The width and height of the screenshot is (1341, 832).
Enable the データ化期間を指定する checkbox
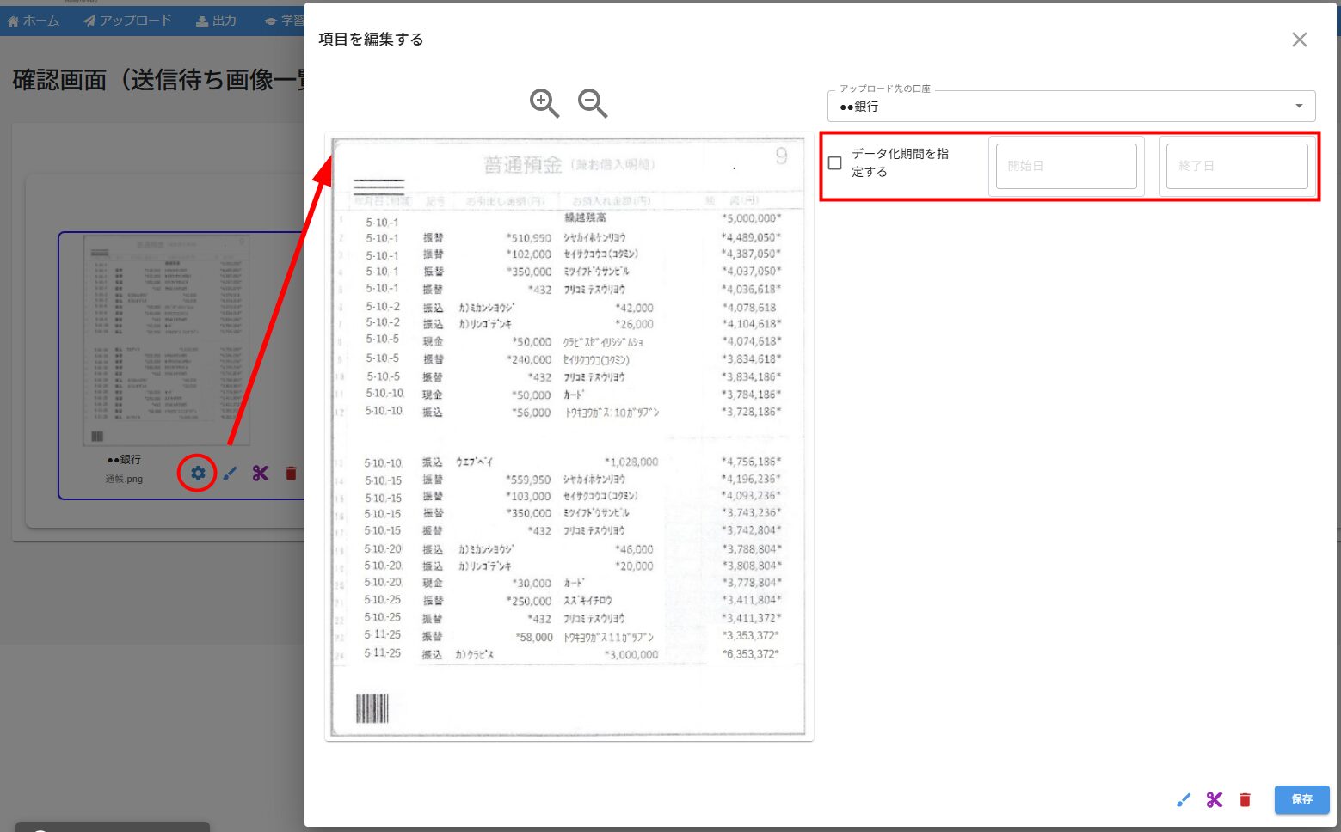click(x=834, y=163)
